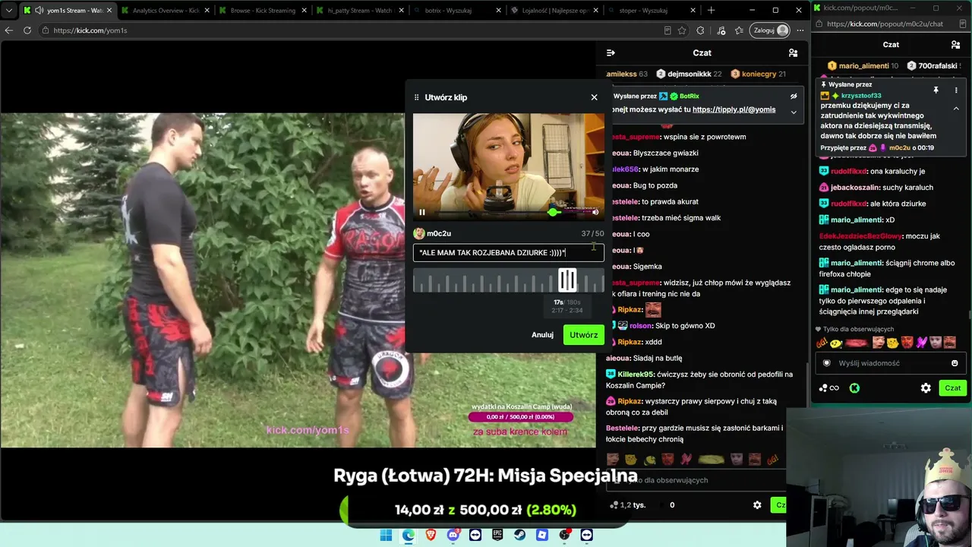Click the Anuluj button
Screen dimensions: 972x547
click(542, 335)
